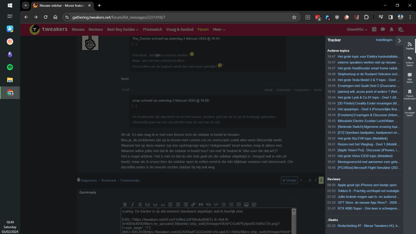Toggle Chrome side panel
The width and height of the screenshot is (416, 234).
point(391,17)
